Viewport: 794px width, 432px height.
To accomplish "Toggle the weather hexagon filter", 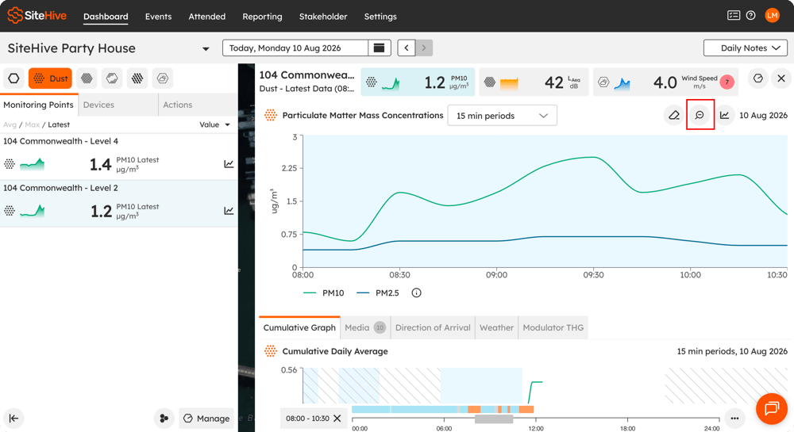I will [162, 78].
